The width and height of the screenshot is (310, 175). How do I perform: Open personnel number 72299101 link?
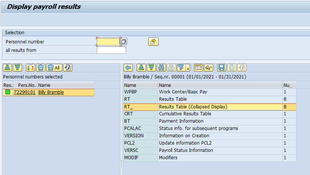(25, 92)
